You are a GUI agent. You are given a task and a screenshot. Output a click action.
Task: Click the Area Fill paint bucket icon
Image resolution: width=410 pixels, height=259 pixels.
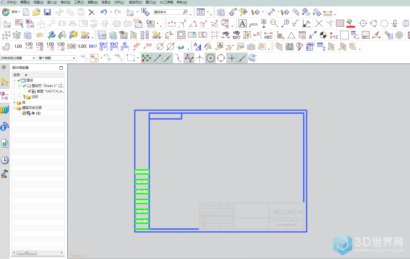350,24
